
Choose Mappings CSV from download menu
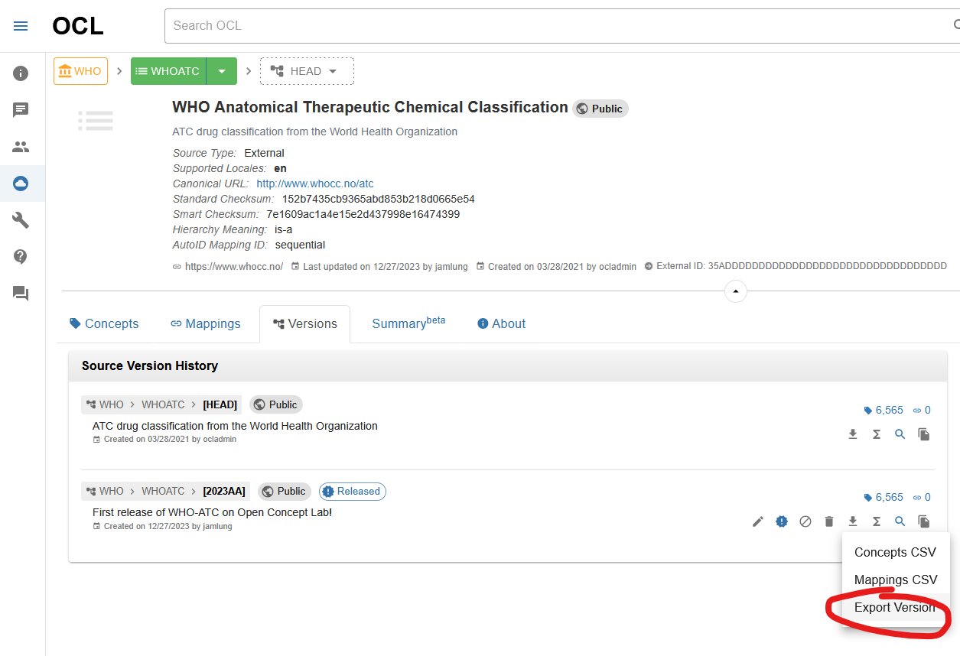pos(895,580)
